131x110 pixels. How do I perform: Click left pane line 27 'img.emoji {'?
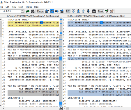click(15, 98)
